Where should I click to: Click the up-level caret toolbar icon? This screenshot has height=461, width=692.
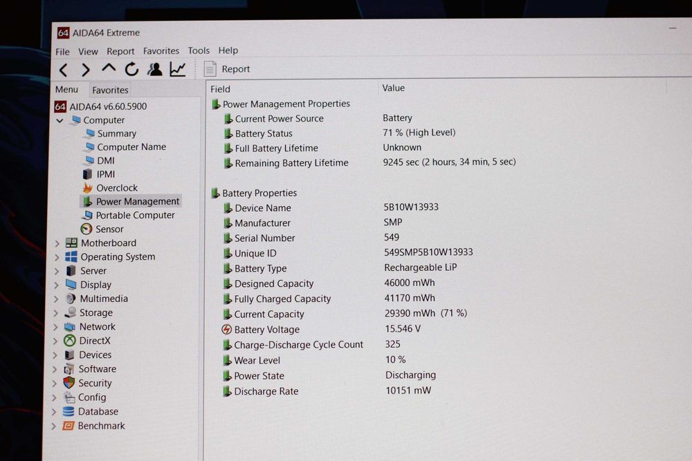click(x=109, y=68)
